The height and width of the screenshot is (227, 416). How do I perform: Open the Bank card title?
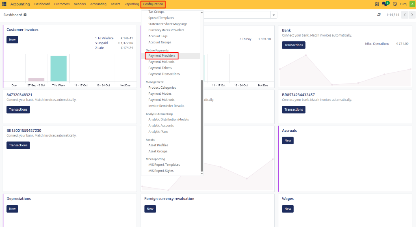point(286,30)
